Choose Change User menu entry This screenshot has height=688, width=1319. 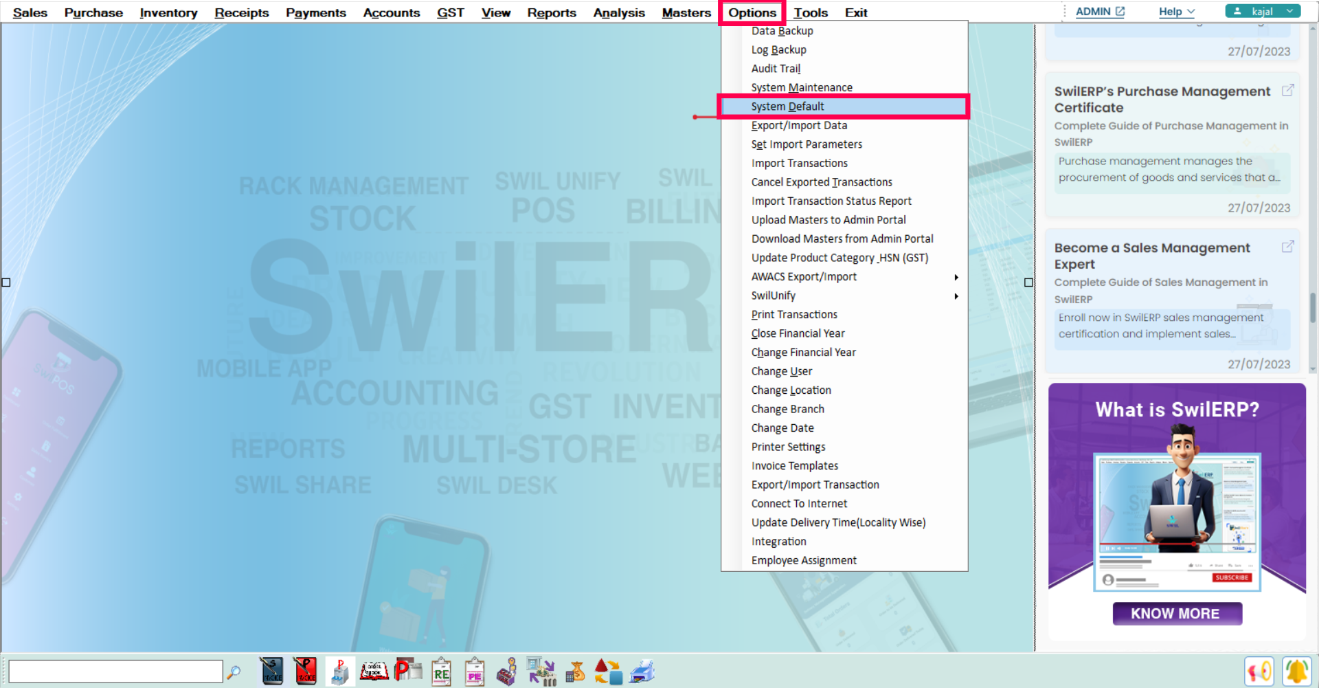845,371
